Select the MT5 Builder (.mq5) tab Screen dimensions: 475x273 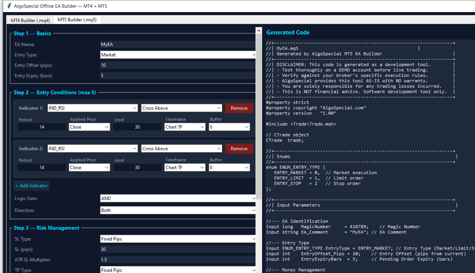click(77, 19)
